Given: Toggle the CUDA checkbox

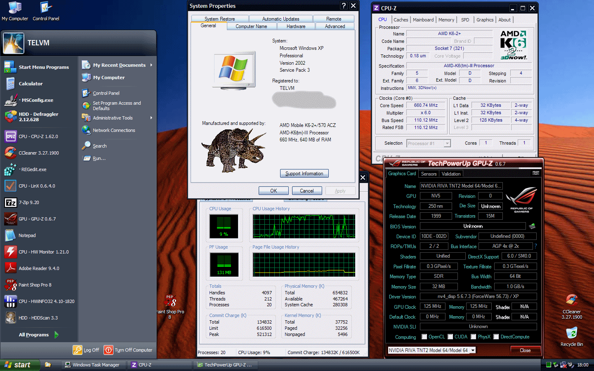Looking at the screenshot, I should (x=450, y=337).
